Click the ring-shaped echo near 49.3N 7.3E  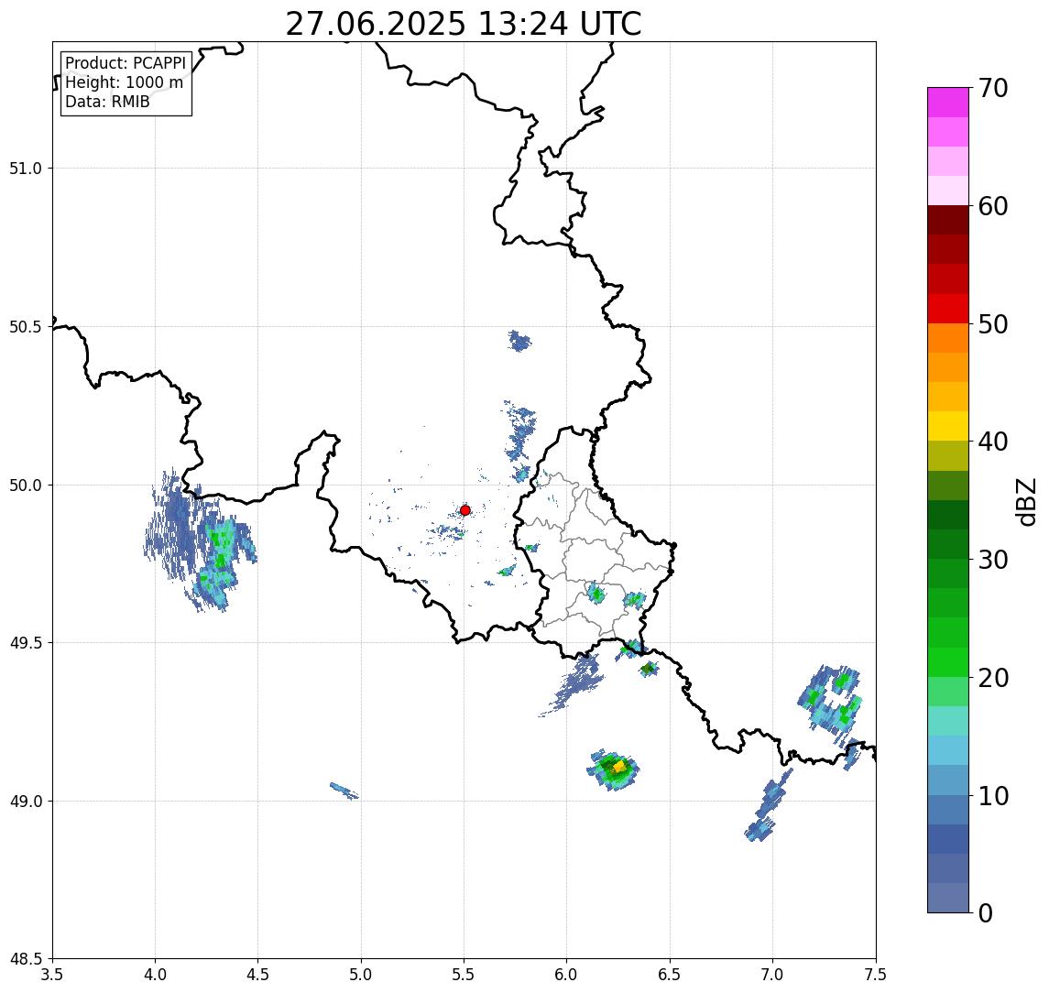coord(830,704)
